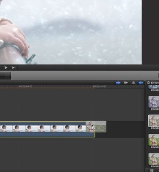Toggle the snapping icon
Viewport: 159px width, 172px height.
click(x=141, y=83)
